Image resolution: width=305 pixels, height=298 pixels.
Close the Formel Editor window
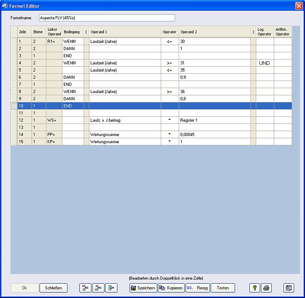298,6
